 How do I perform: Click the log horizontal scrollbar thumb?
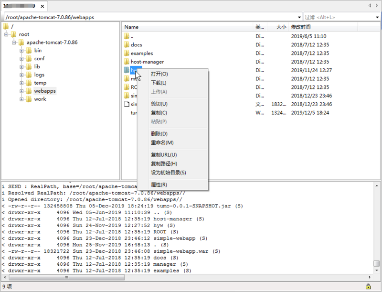[x=67, y=277]
